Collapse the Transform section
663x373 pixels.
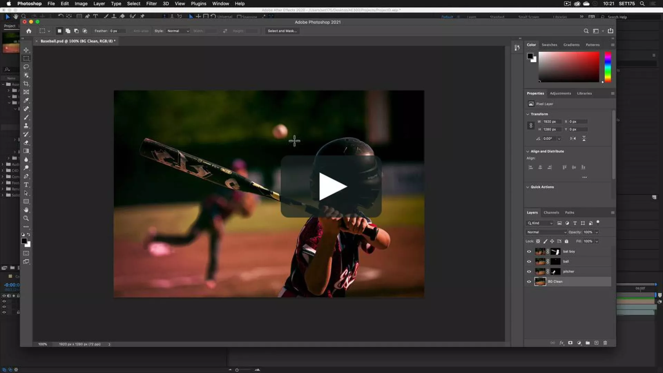[528, 114]
